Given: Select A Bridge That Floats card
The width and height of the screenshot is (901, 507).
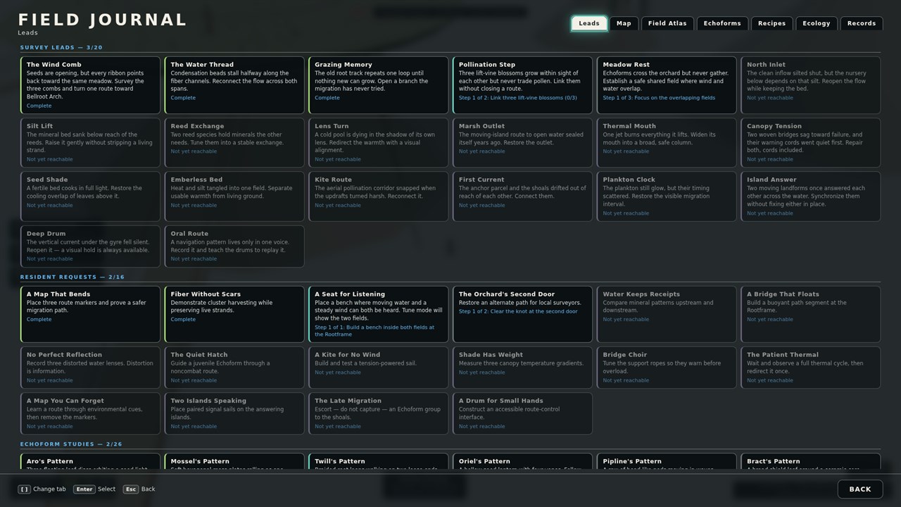Looking at the screenshot, I should (x=811, y=314).
